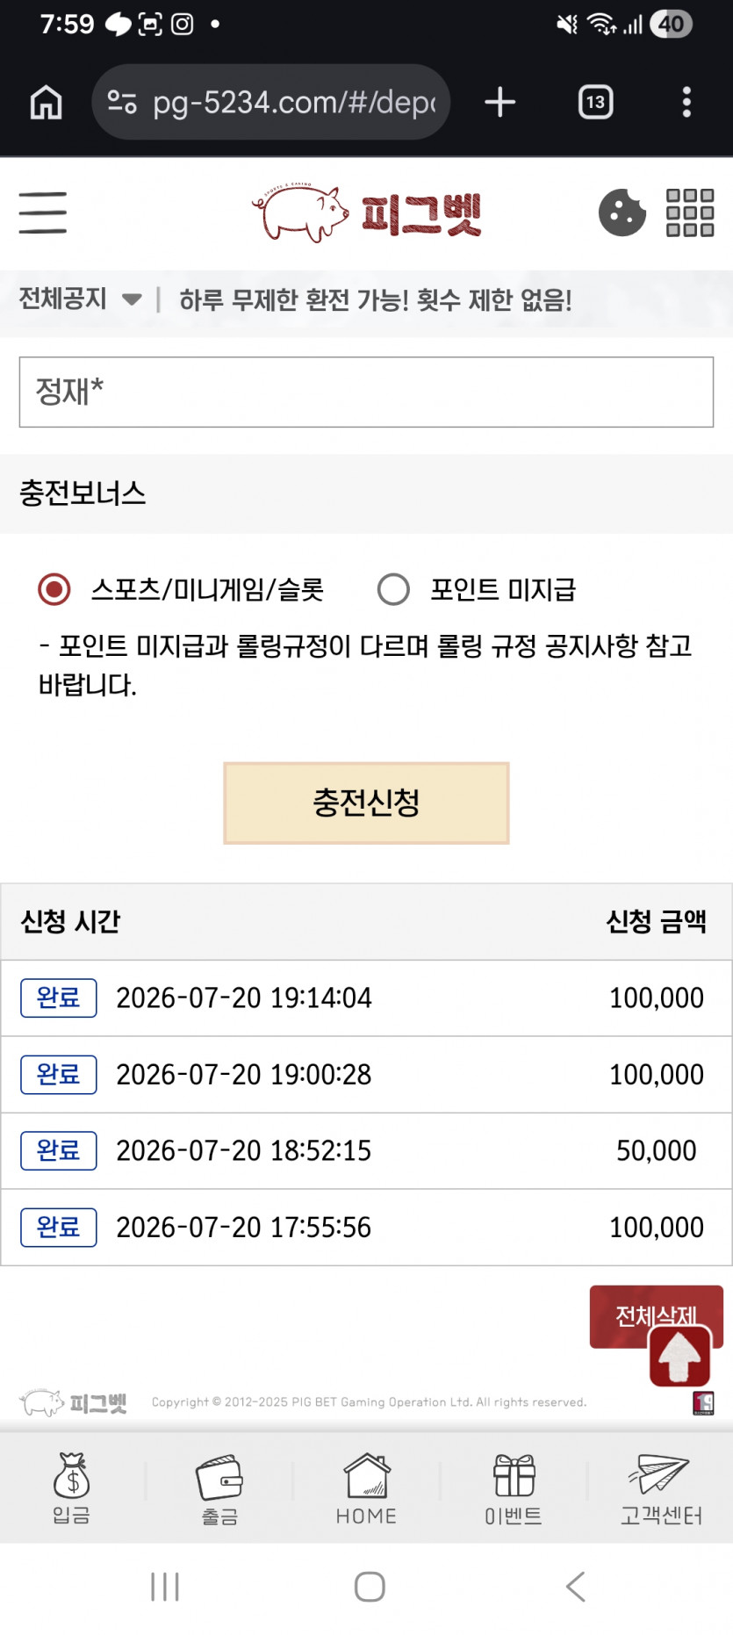Open a new browser tab
The height and width of the screenshot is (1635, 733).
pyautogui.click(x=500, y=102)
